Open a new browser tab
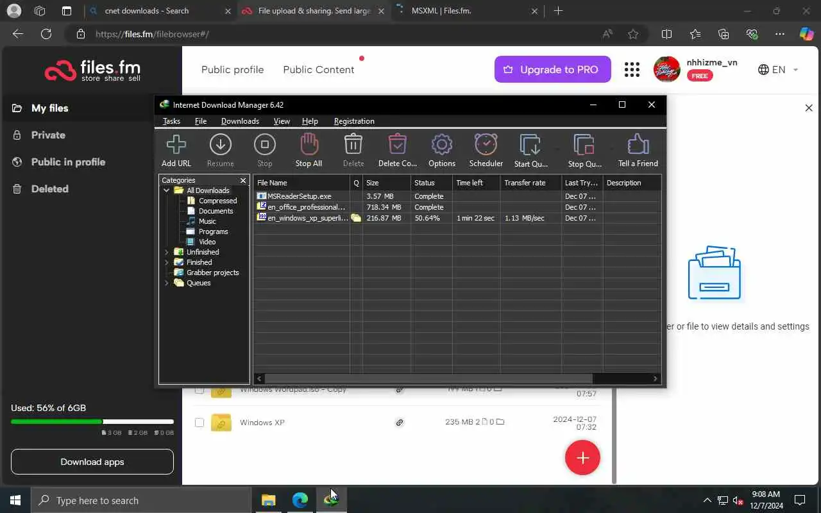The height and width of the screenshot is (513, 821). (x=558, y=11)
